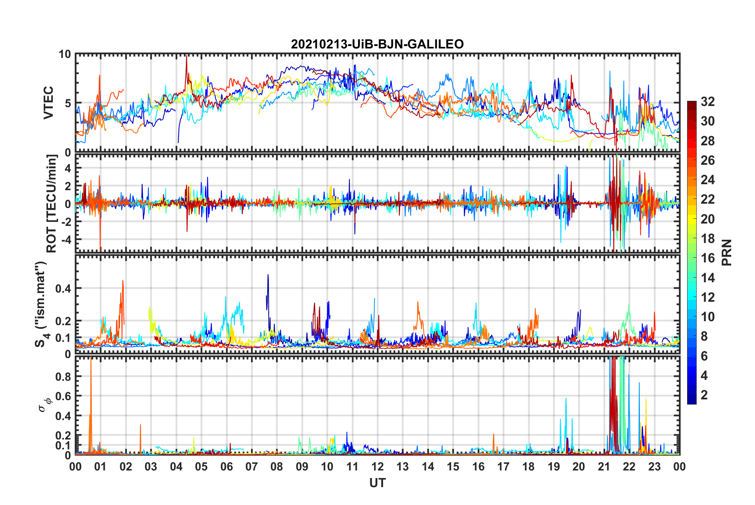Click colorbar tick label 22
This screenshot has height=505, width=755.
pyautogui.click(x=707, y=199)
